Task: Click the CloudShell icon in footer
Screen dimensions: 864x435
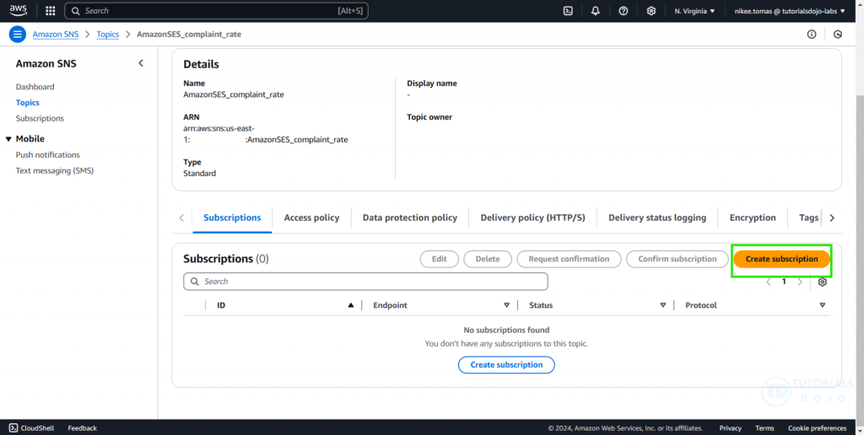Action: (13, 428)
